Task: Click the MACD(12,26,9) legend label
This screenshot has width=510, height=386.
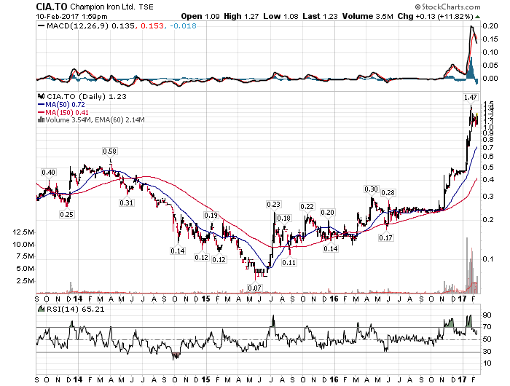Action: [x=77, y=25]
